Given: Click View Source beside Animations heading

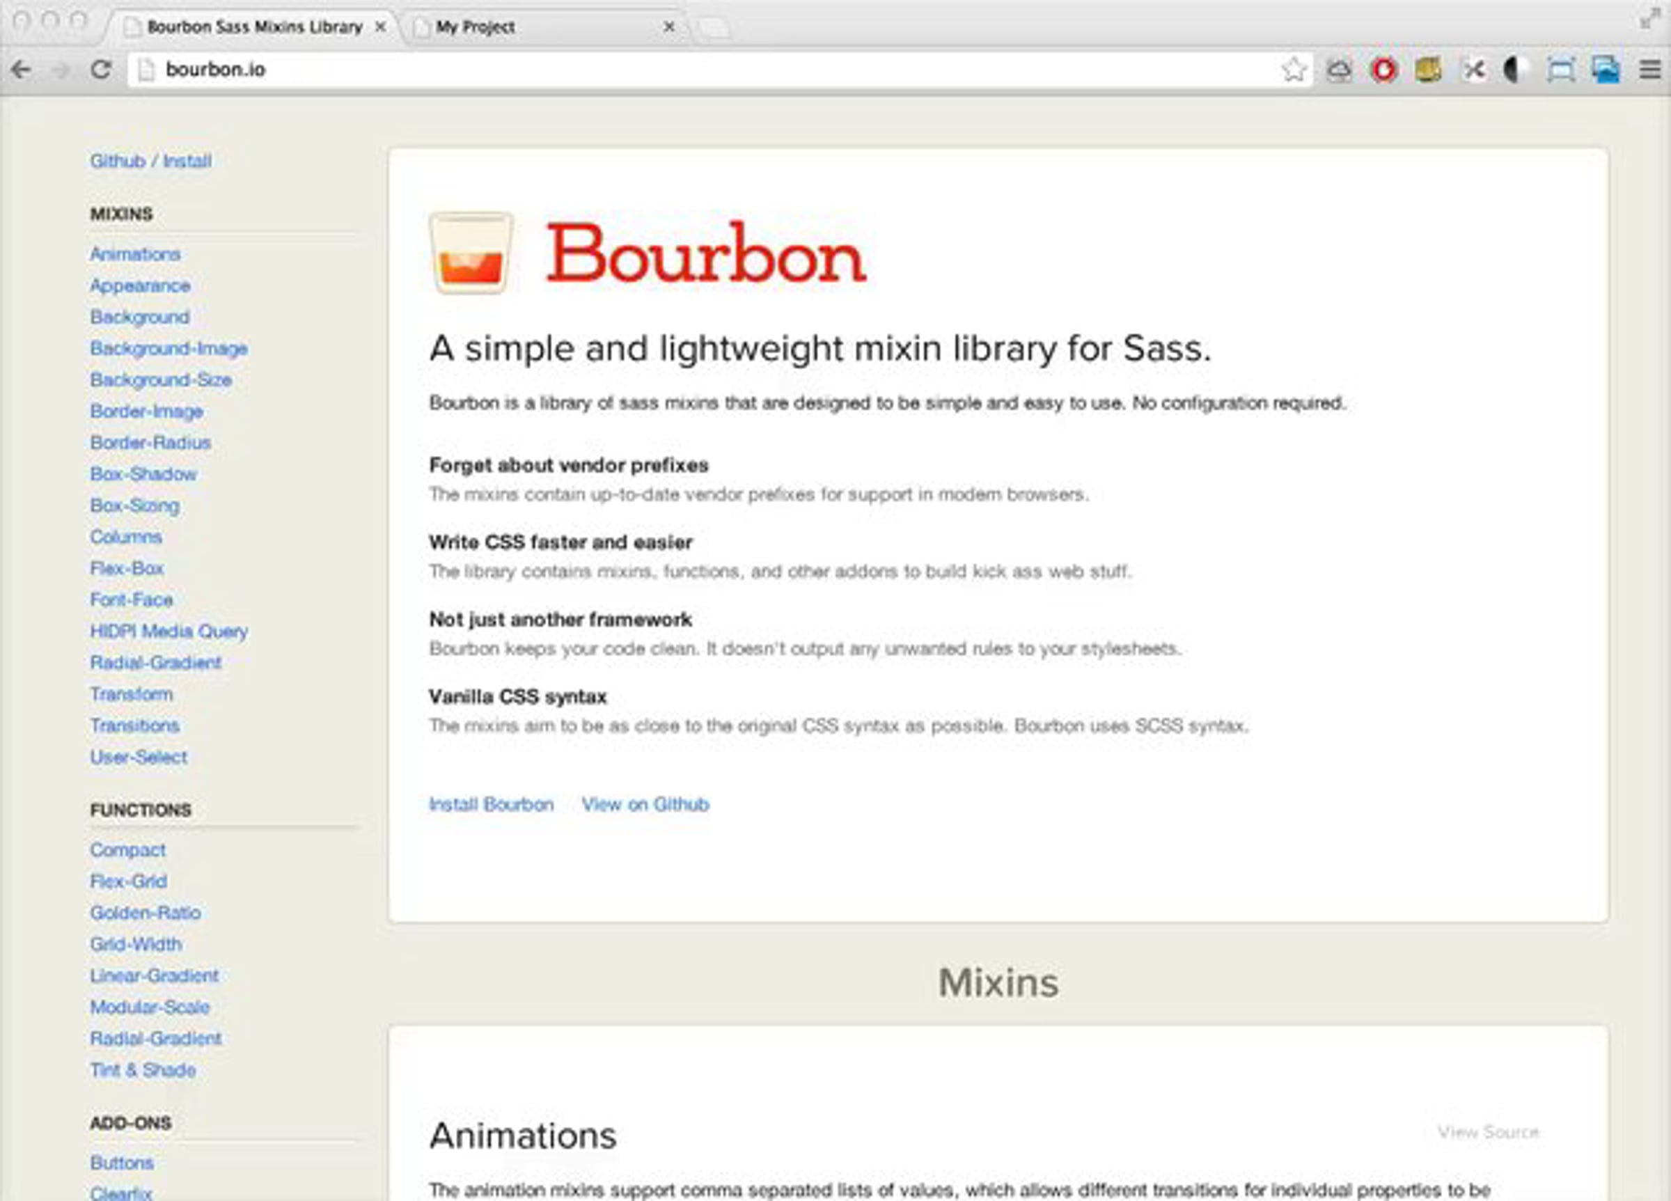Looking at the screenshot, I should click(x=1489, y=1132).
